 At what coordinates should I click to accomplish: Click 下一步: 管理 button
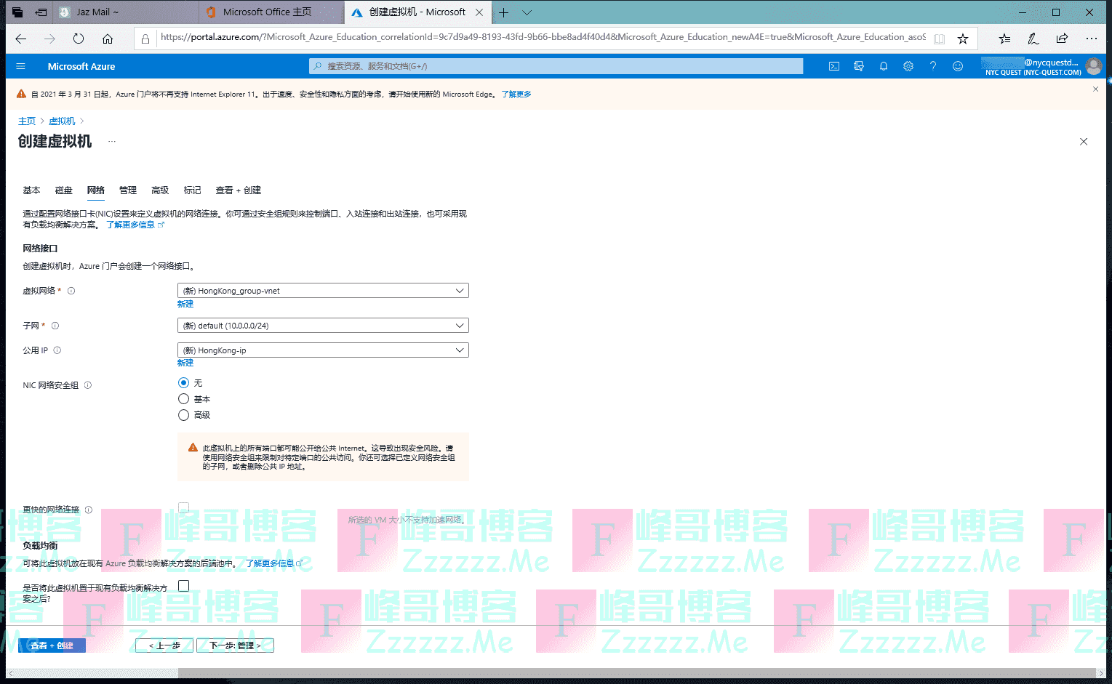click(x=235, y=645)
